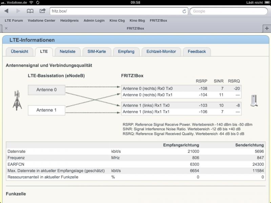Image resolution: width=271 pixels, height=203 pixels.
Task: Click the RSRP value -108
Action: coord(203,89)
